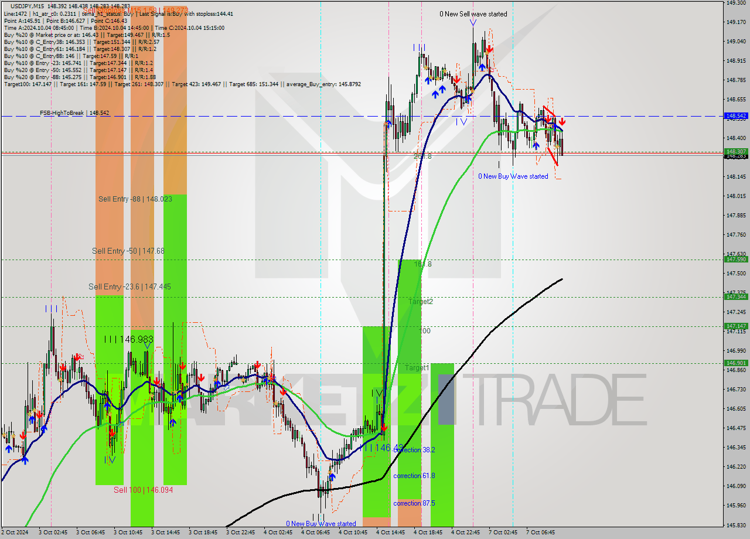
Task: Select the 148.015 price scale value
Action: click(x=736, y=196)
